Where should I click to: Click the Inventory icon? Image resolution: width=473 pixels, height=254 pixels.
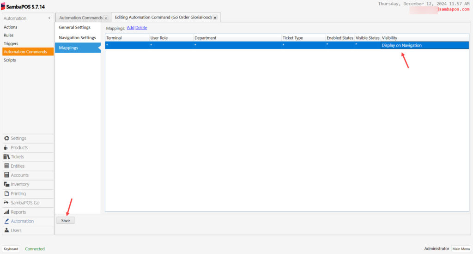[x=6, y=184]
